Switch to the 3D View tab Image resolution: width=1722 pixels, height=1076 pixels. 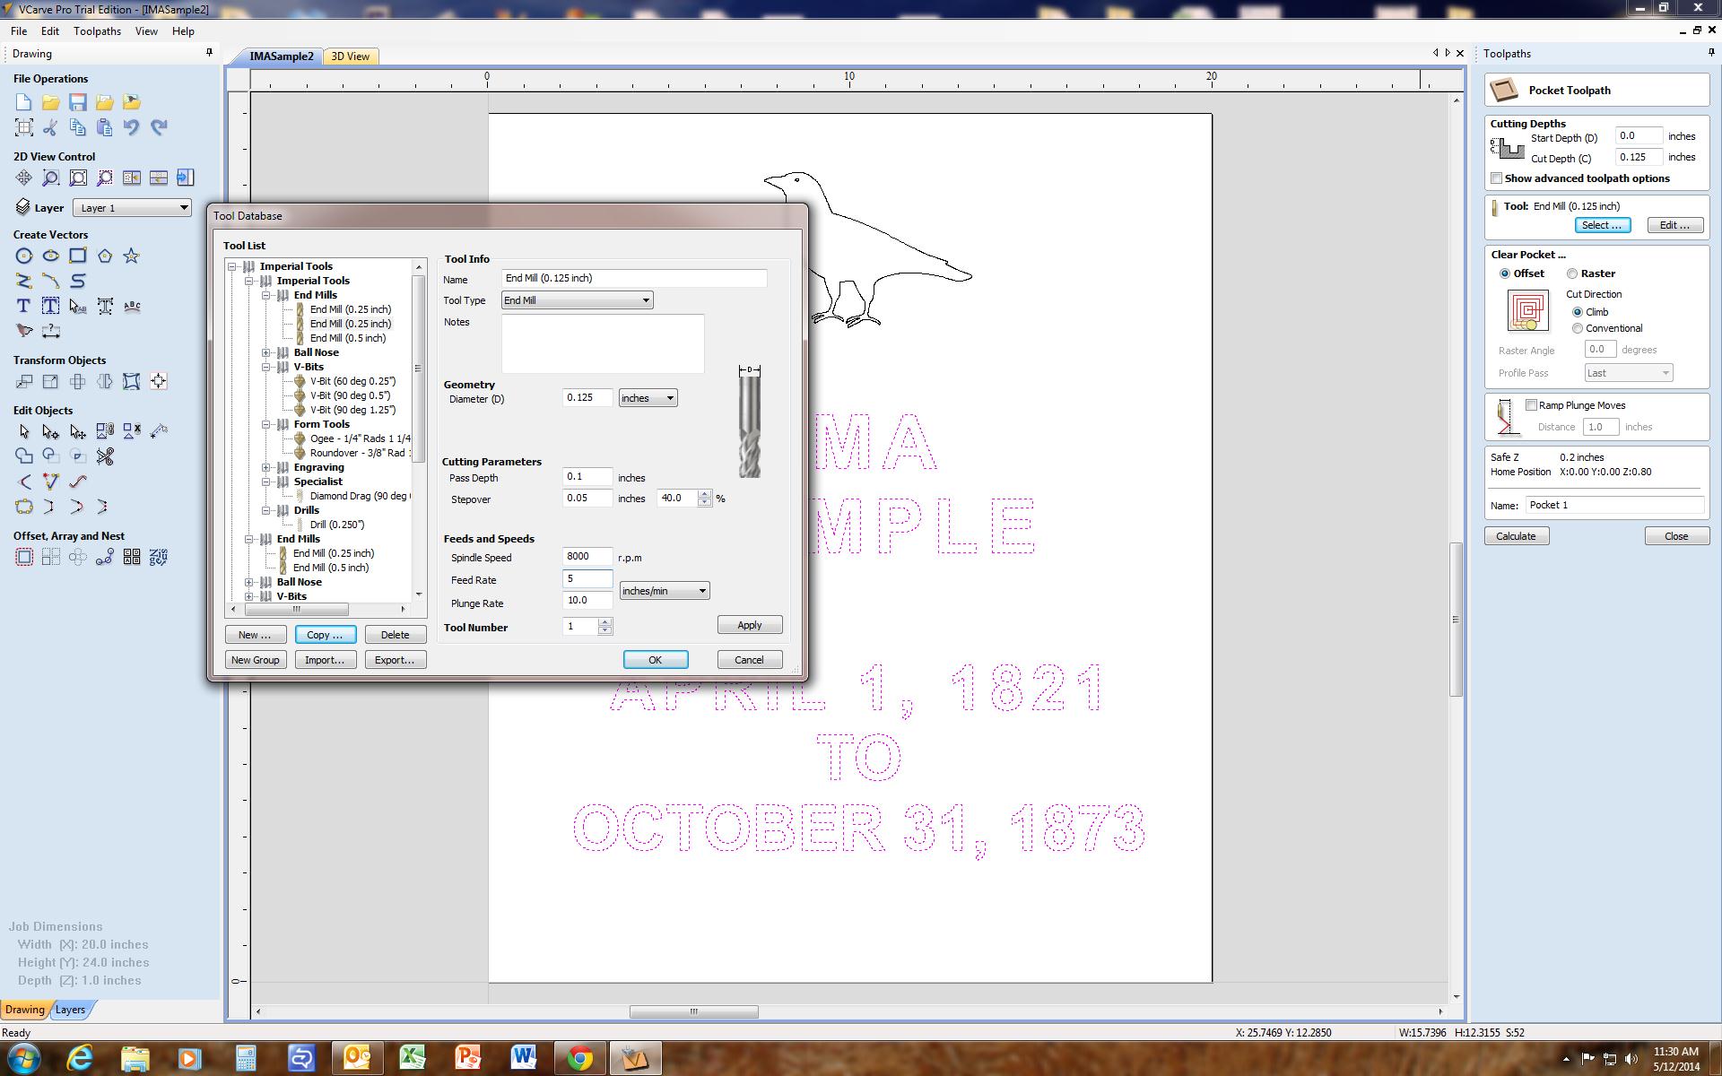350,56
